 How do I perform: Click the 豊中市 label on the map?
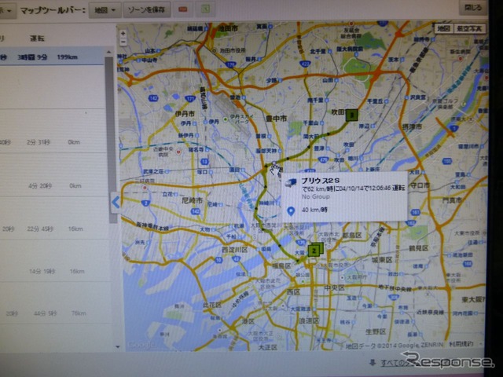(x=276, y=119)
